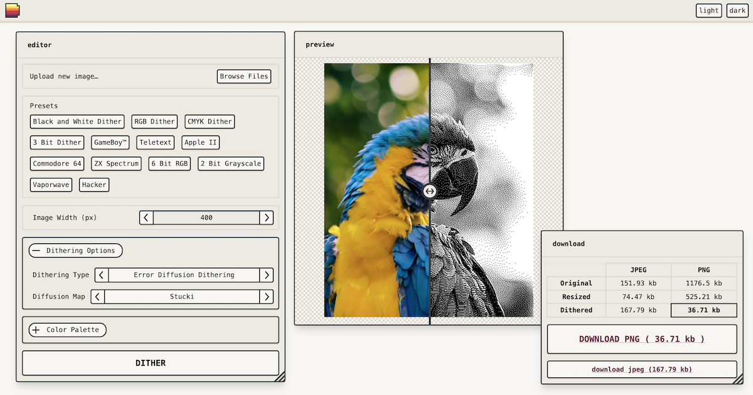
Task: Click the preview panel title
Action: point(320,45)
